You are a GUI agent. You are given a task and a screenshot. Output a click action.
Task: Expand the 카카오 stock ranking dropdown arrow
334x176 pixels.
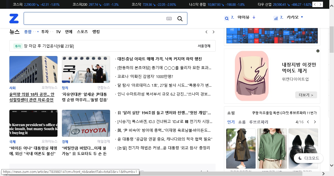point(302,17)
